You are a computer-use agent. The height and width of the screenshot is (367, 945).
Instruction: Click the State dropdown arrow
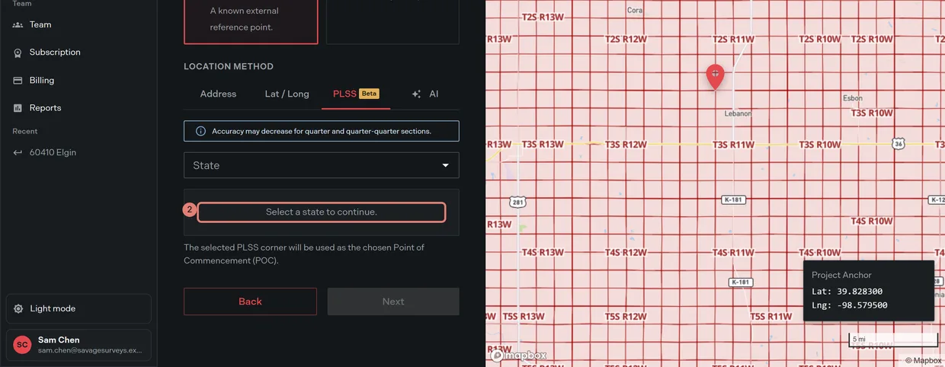[446, 165]
